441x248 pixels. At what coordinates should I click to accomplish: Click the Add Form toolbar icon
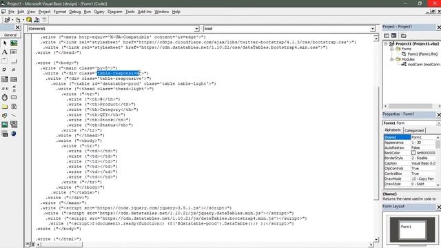18,20
